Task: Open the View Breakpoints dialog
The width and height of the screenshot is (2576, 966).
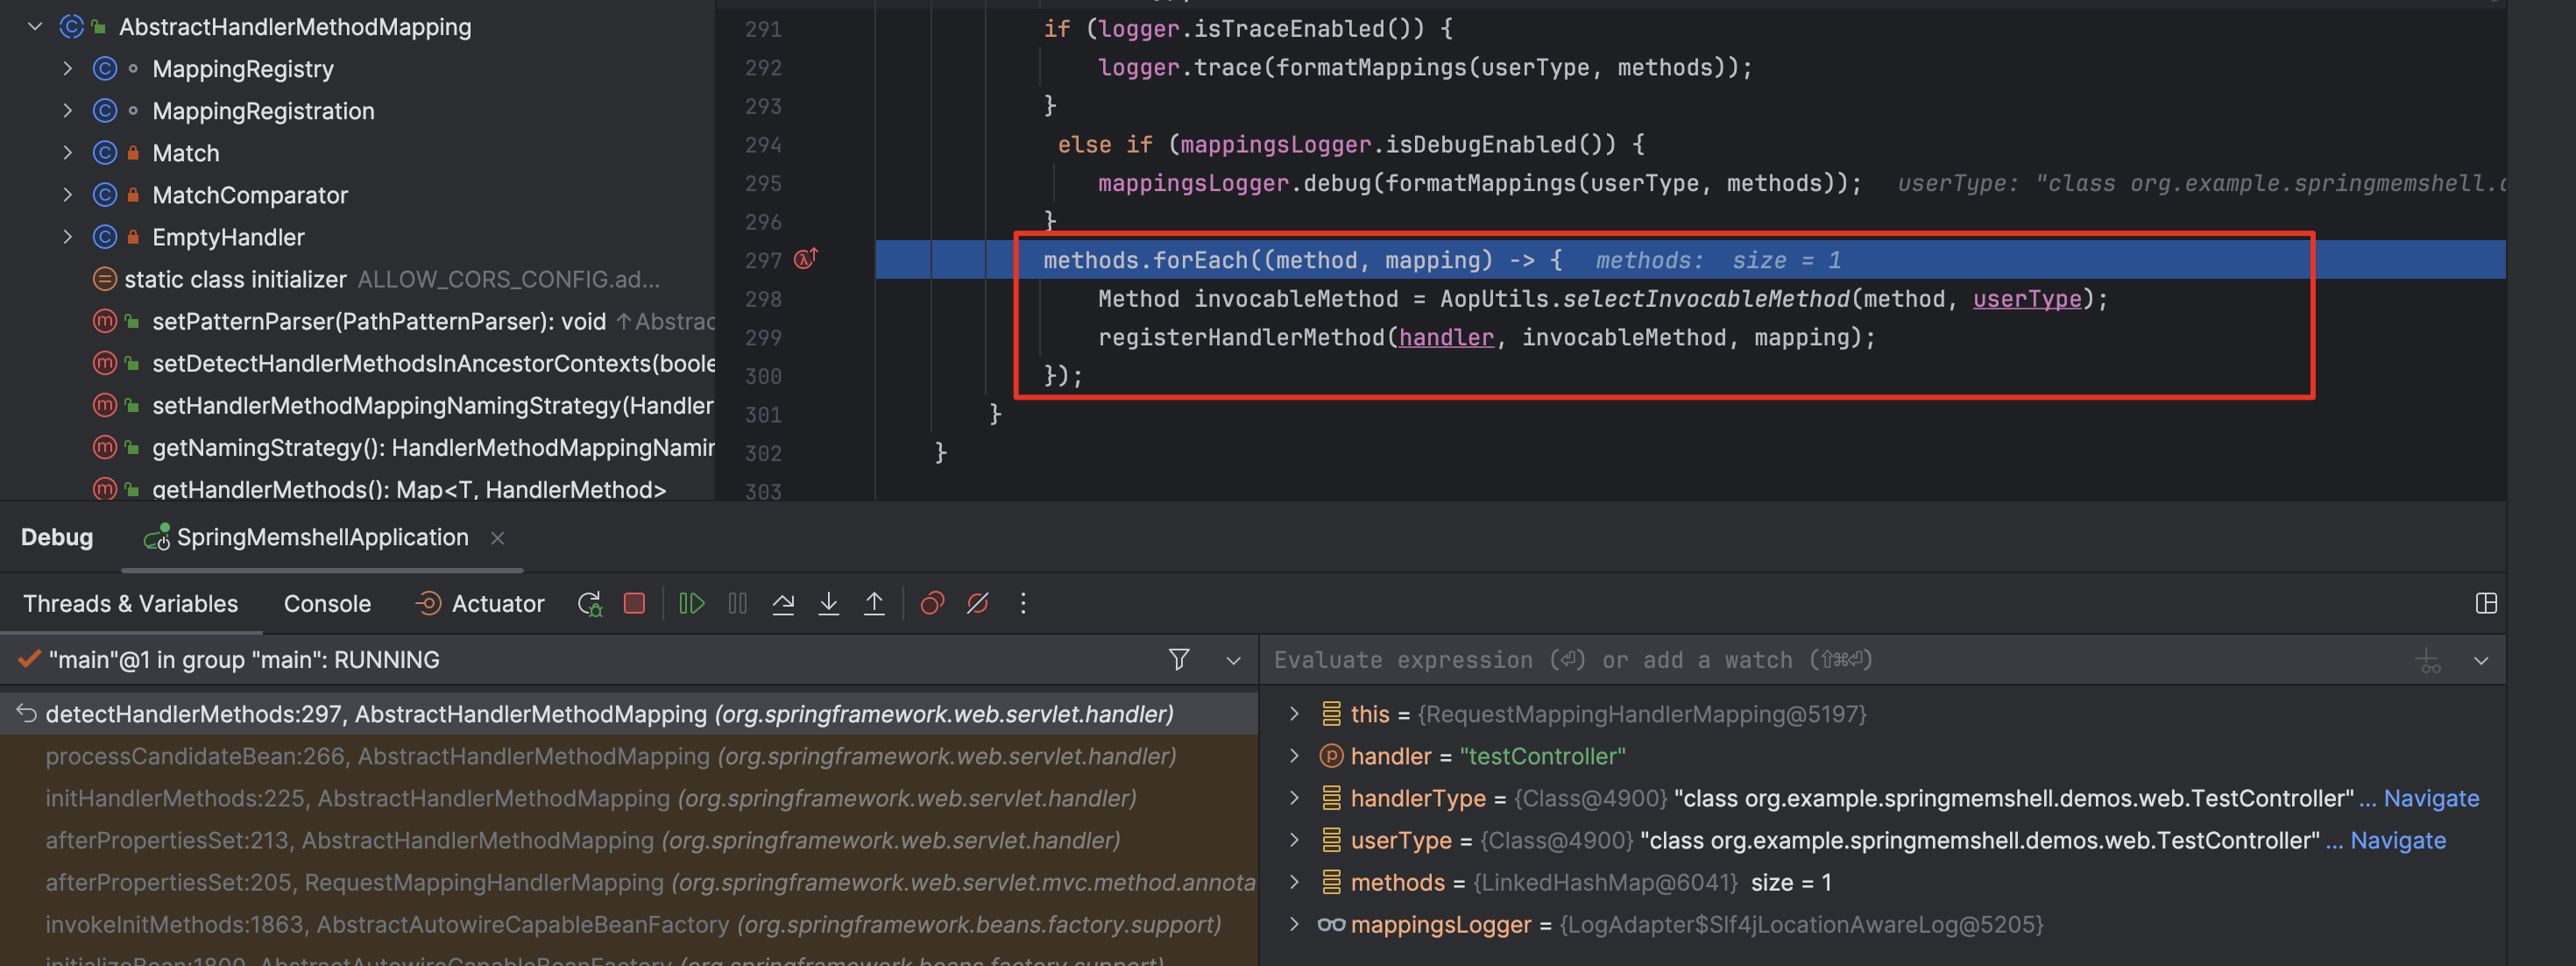Action: [932, 603]
